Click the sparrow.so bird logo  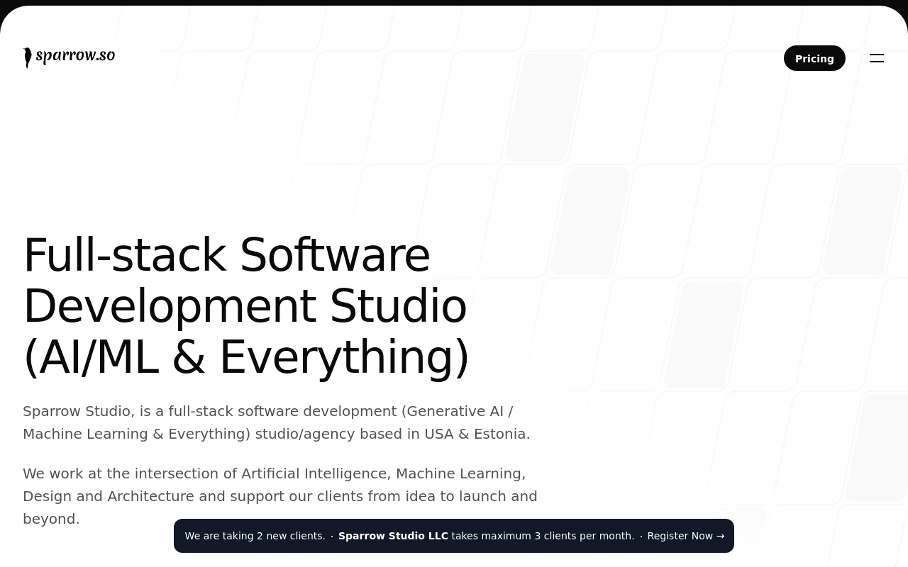tap(69, 57)
